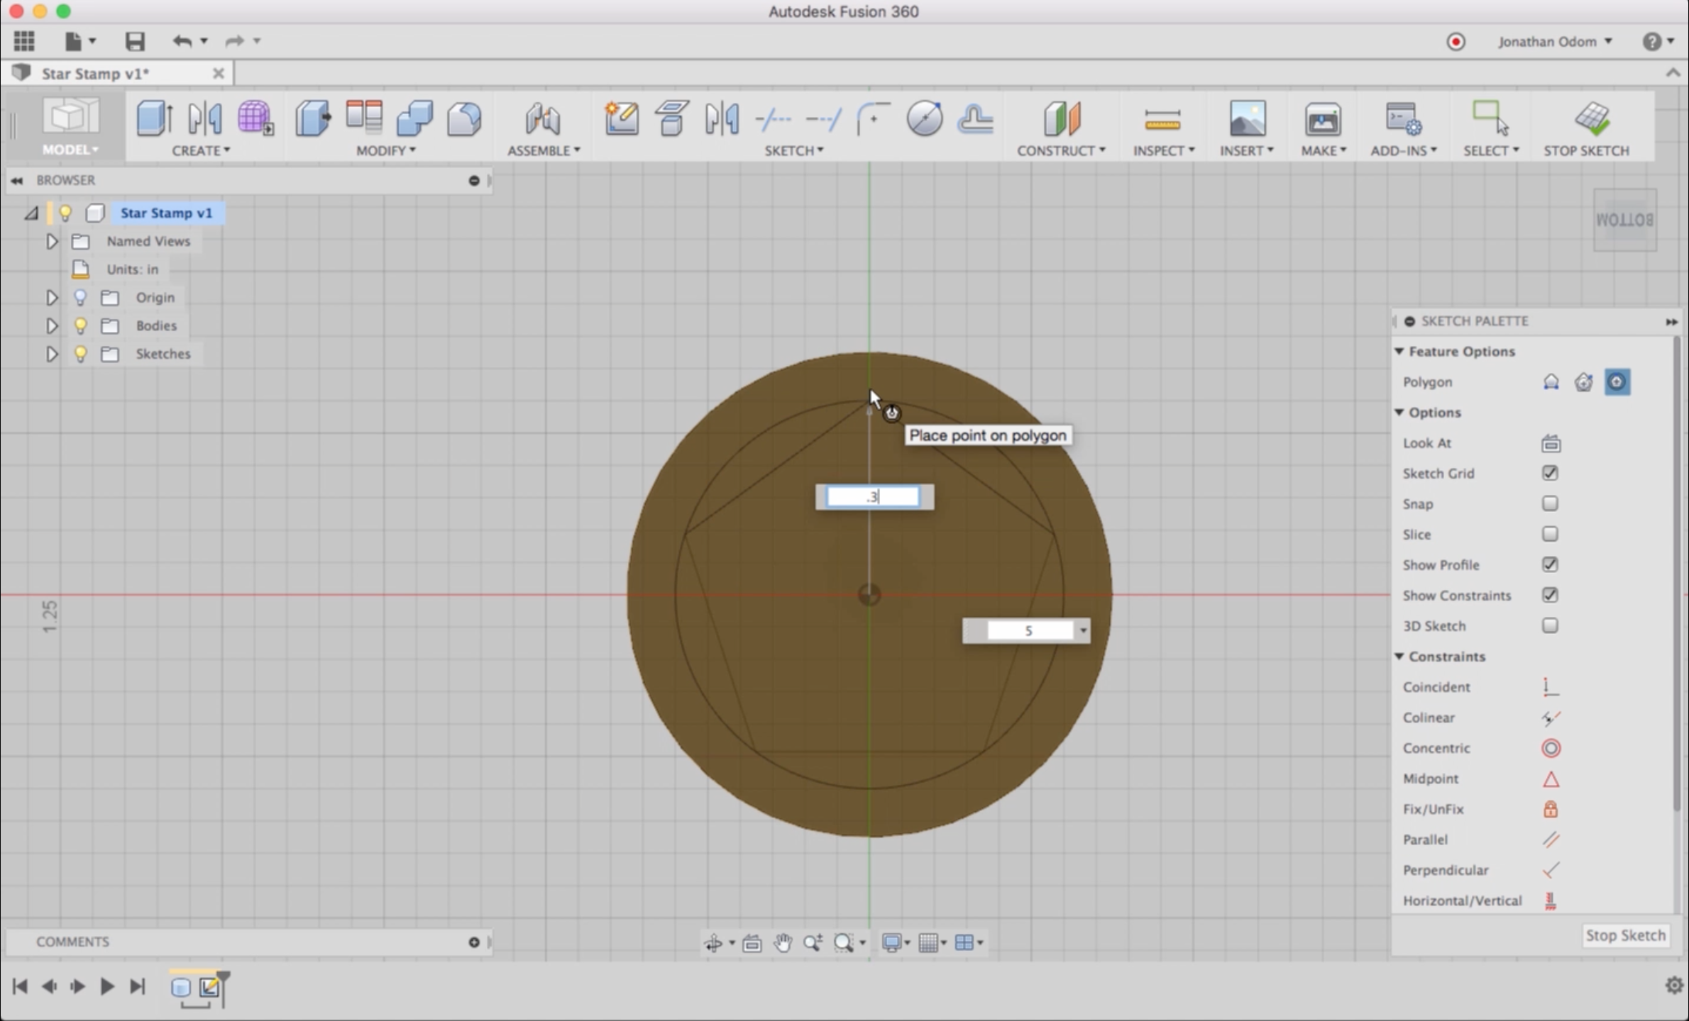Enable the Snap checkbox

coord(1550,503)
